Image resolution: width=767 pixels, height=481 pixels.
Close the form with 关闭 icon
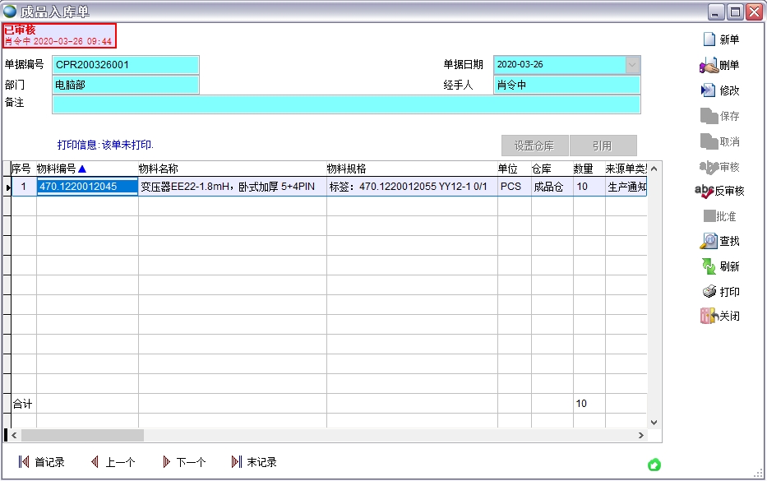pos(709,317)
